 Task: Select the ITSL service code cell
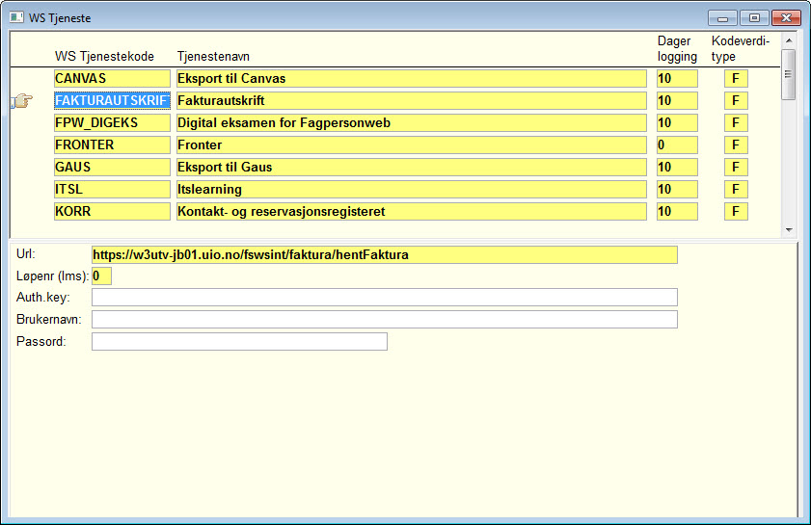112,189
